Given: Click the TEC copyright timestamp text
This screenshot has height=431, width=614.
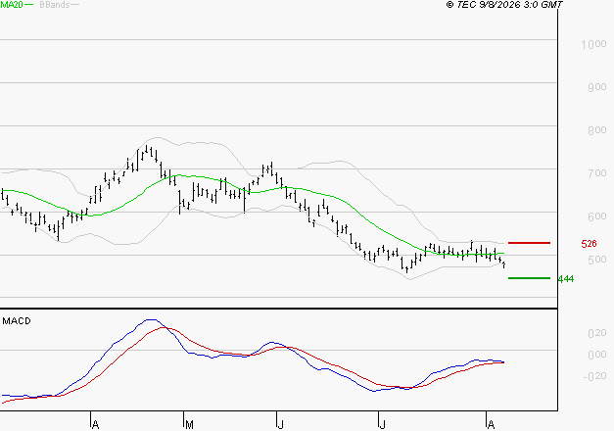Looking at the screenshot, I should click(504, 5).
